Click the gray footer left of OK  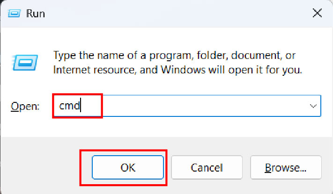(42, 167)
